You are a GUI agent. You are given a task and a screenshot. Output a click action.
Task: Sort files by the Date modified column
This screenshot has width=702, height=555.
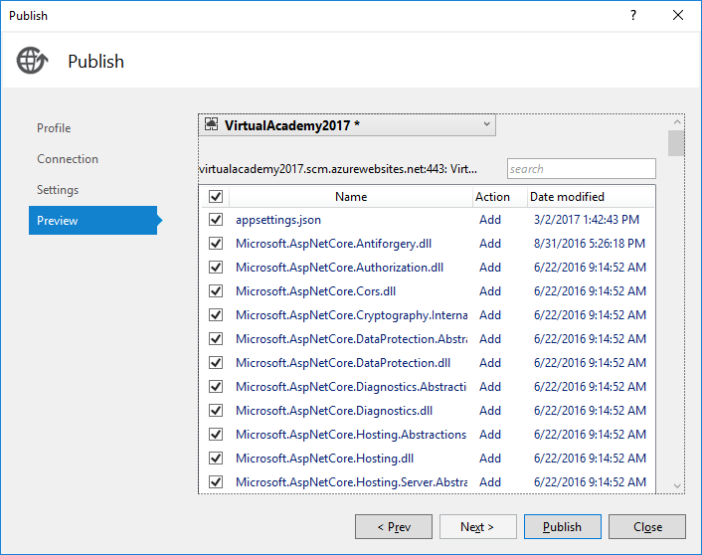(567, 197)
